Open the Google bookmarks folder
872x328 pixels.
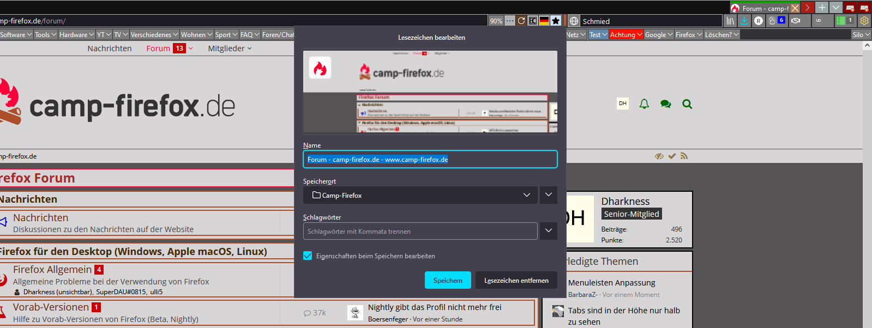pyautogui.click(x=659, y=34)
